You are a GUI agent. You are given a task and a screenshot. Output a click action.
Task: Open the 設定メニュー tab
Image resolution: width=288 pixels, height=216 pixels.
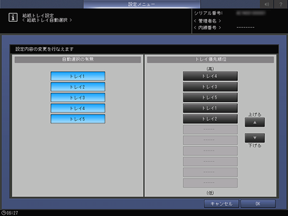pyautogui.click(x=141, y=4)
